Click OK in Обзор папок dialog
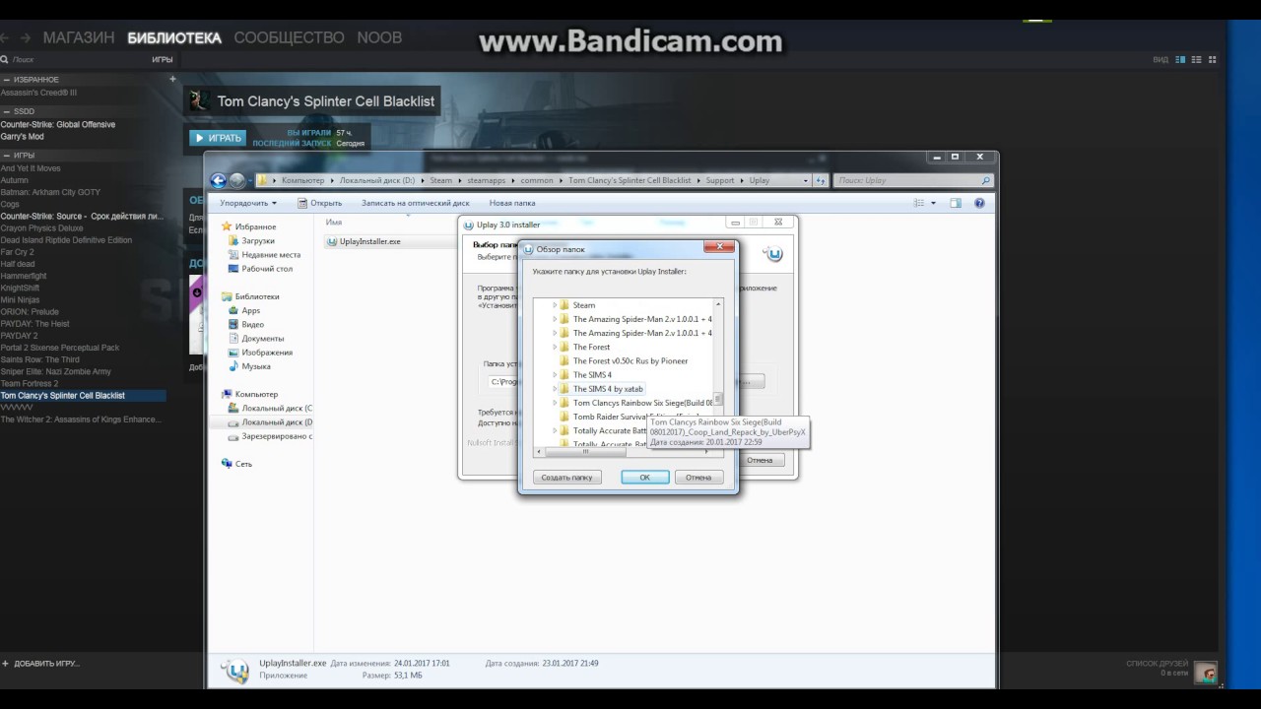 coord(645,477)
